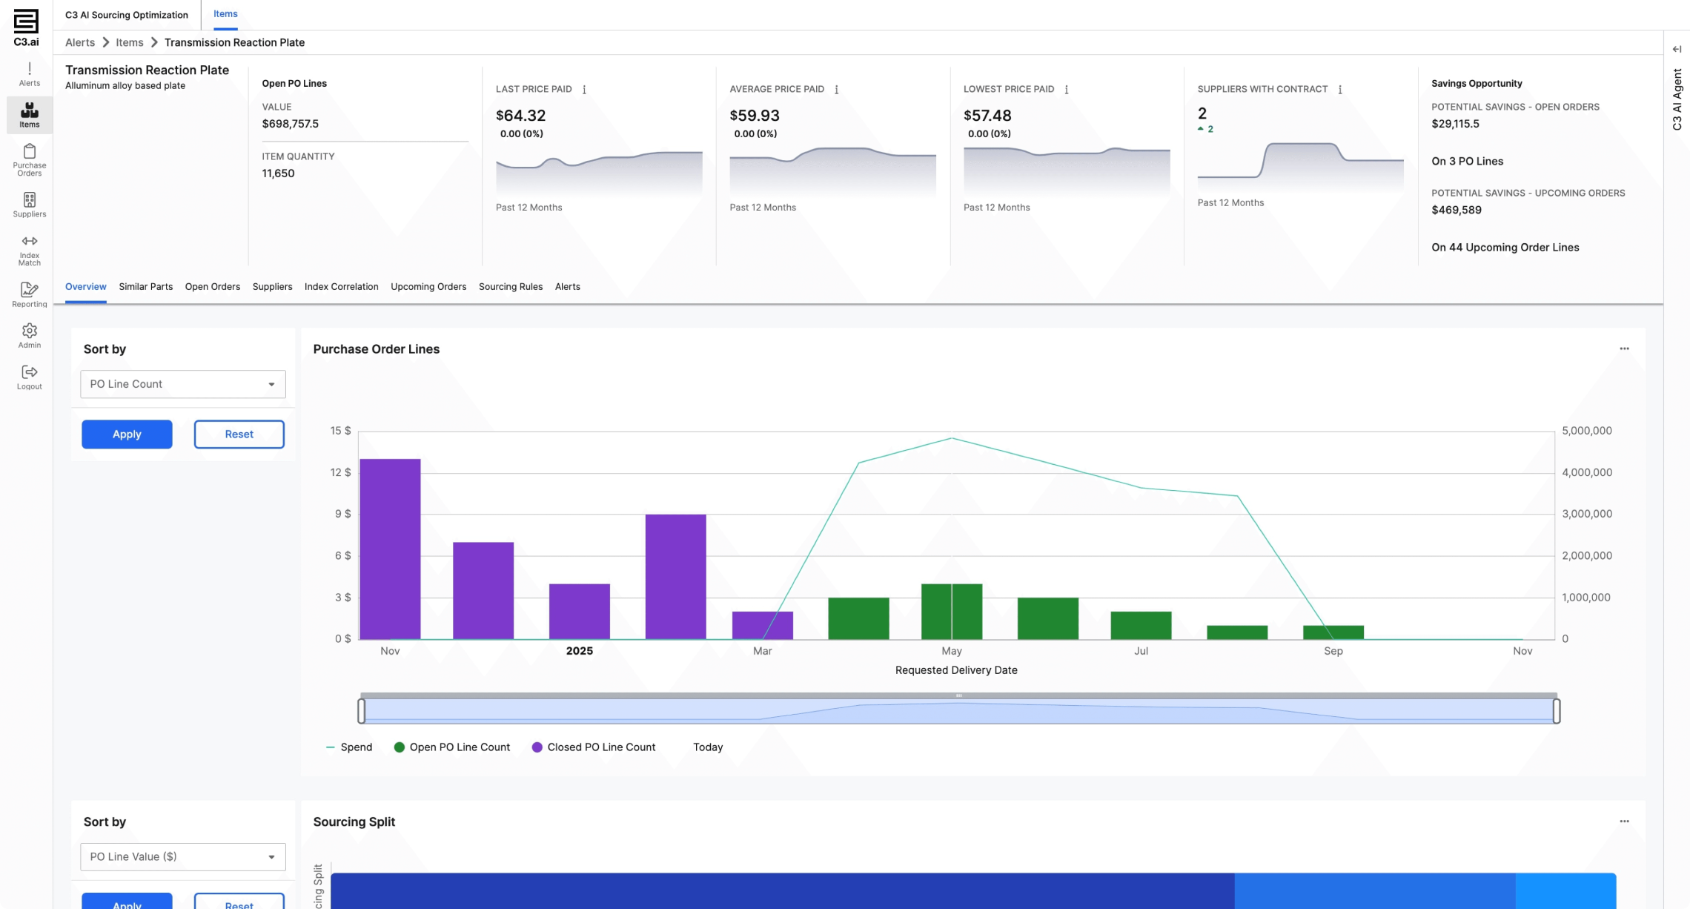Switch to the Upcoming Orders tab
The height and width of the screenshot is (909, 1690).
point(428,286)
